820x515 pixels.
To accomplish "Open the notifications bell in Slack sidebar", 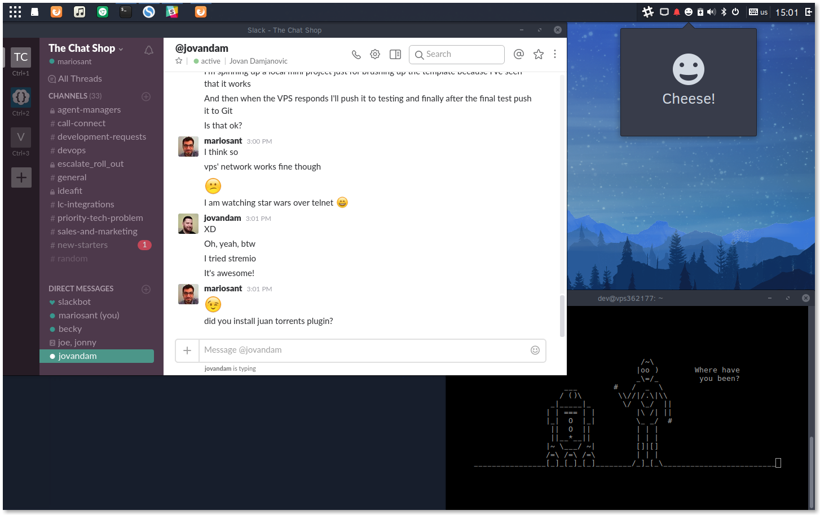I will (x=149, y=50).
